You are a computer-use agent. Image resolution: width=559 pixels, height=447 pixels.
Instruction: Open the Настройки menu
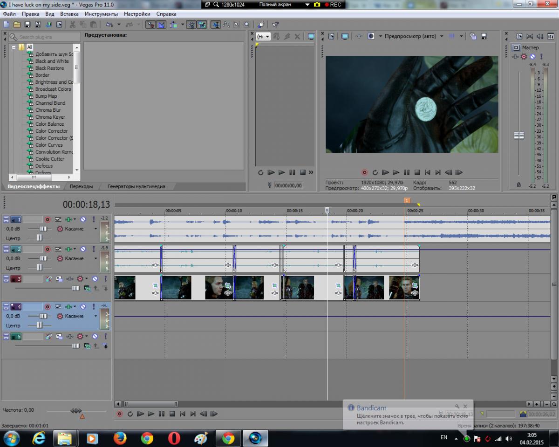tap(137, 14)
